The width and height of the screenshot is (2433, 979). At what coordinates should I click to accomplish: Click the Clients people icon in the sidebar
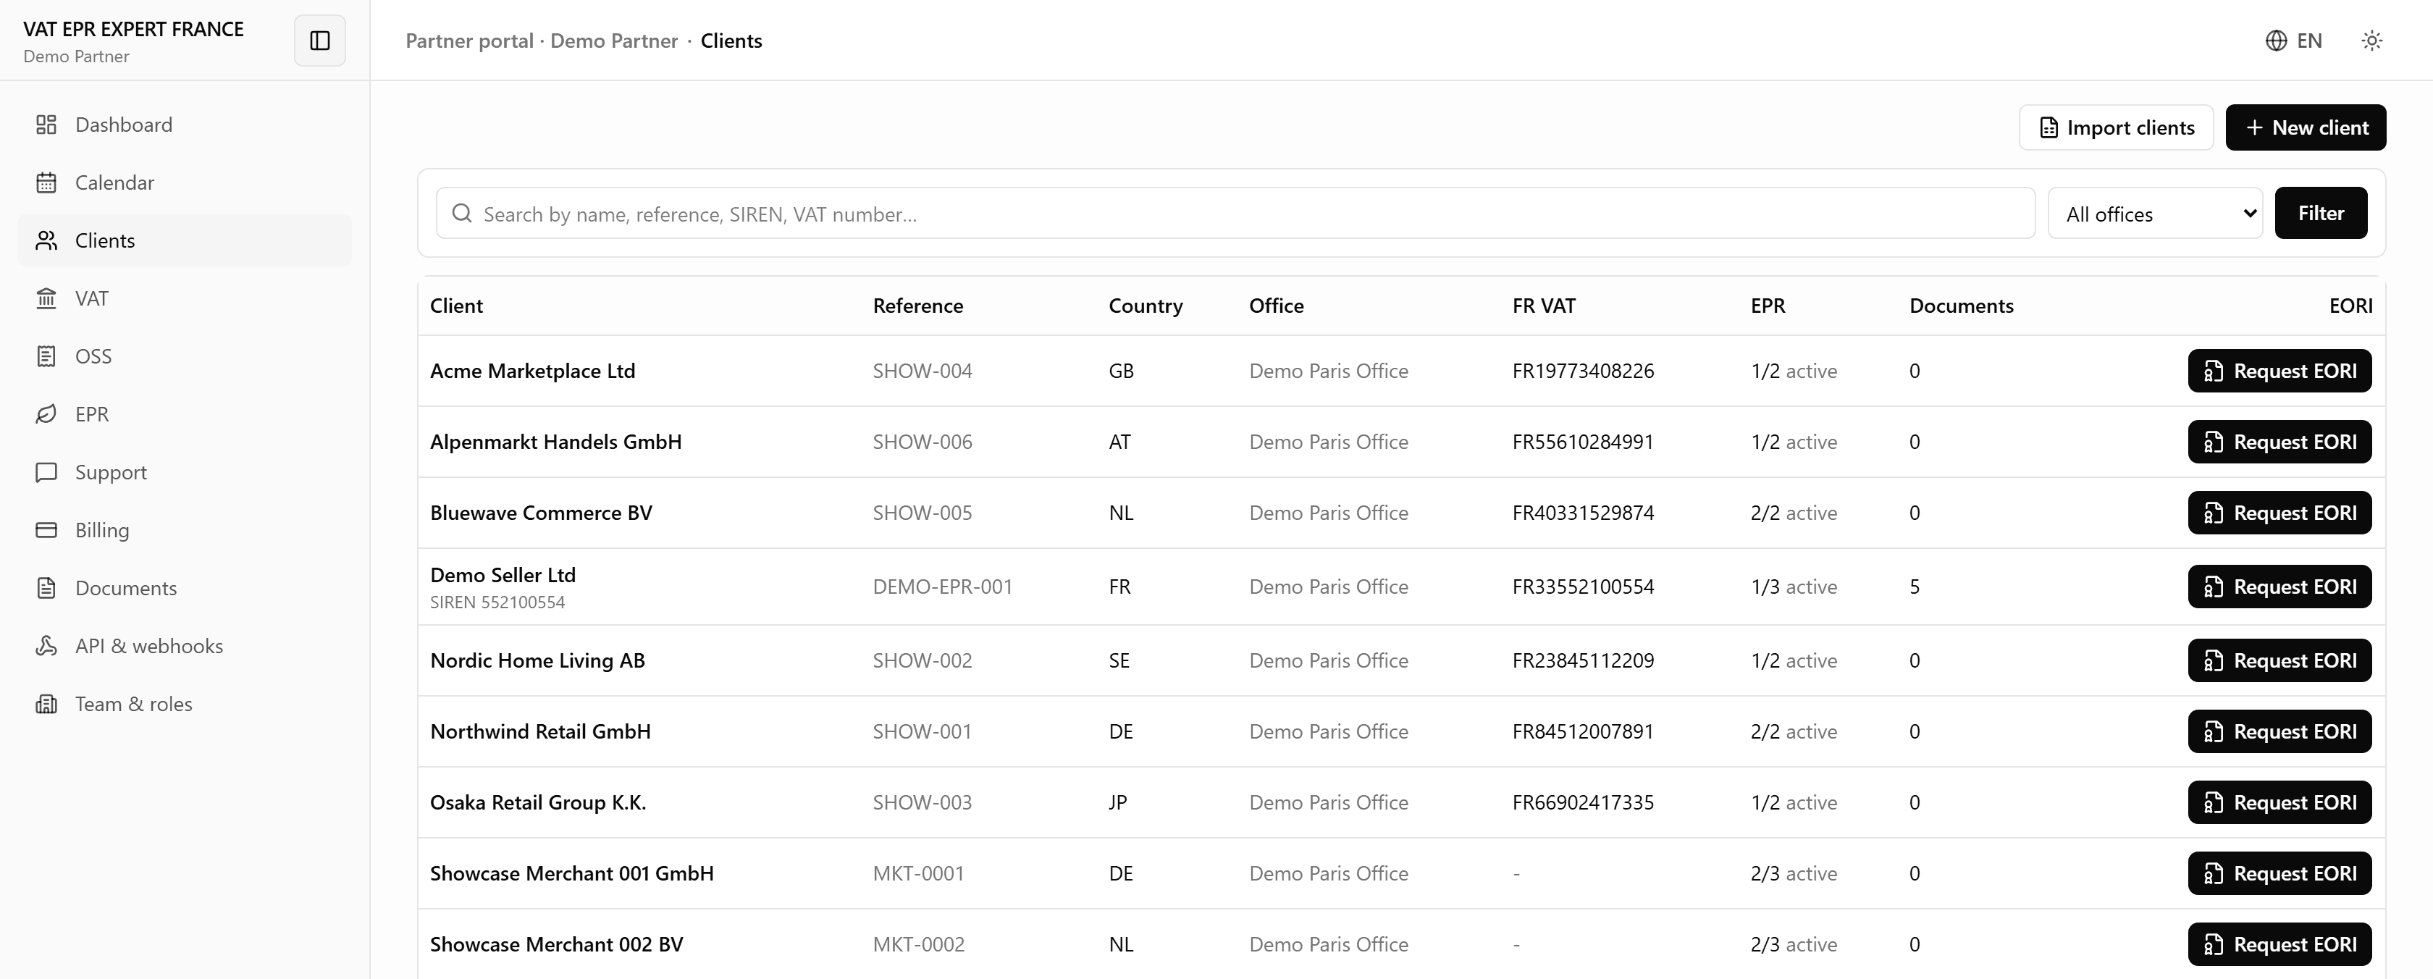tap(46, 240)
